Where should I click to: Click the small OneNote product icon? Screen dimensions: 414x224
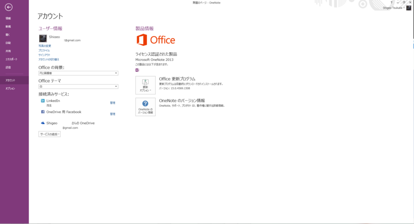(137, 70)
